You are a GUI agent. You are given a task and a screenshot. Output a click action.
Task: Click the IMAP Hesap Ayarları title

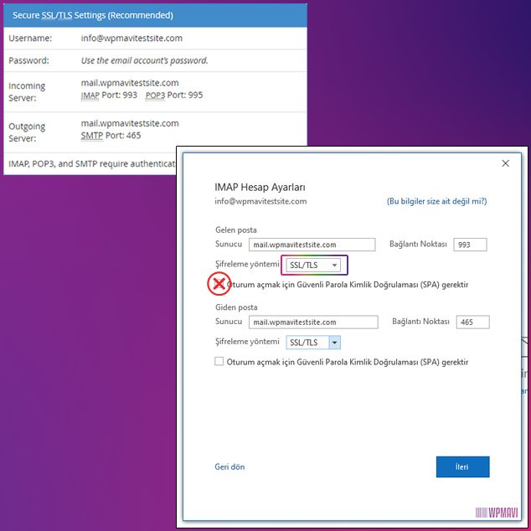tap(260, 187)
